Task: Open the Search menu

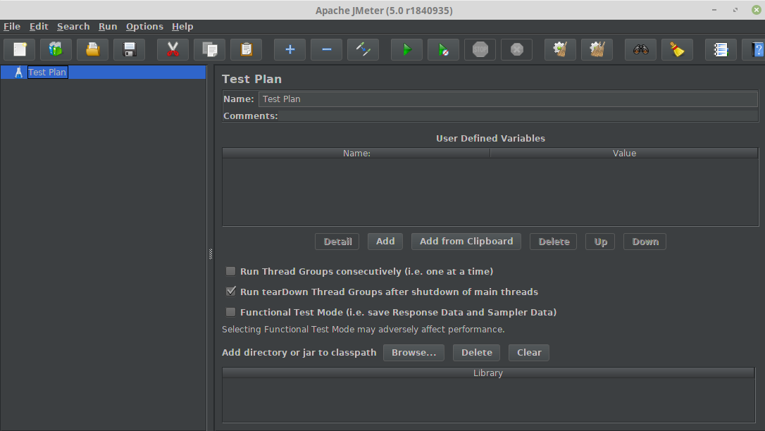Action: click(x=73, y=26)
